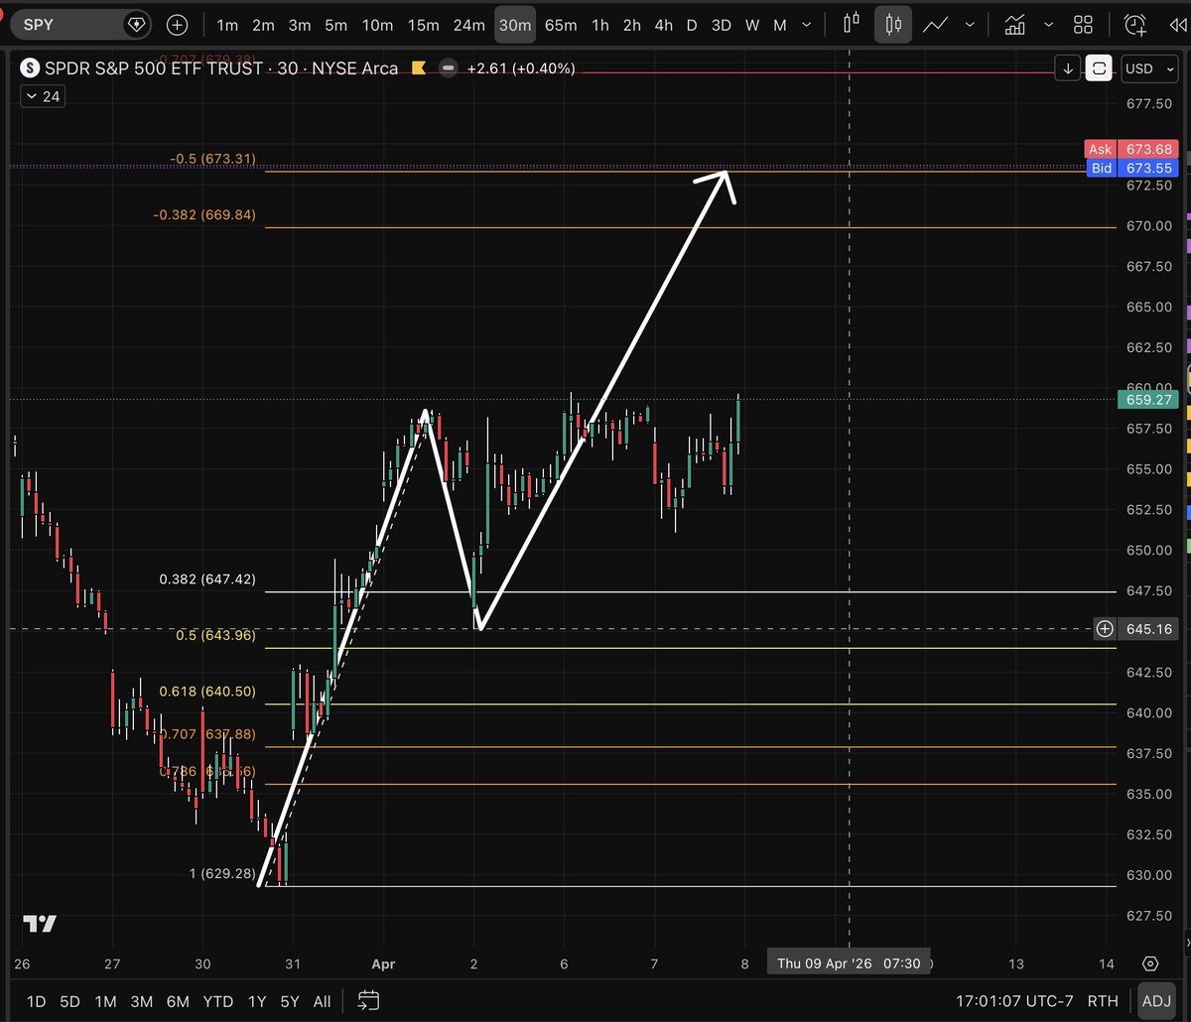
Task: Select the D daily timeframe
Action: [694, 25]
